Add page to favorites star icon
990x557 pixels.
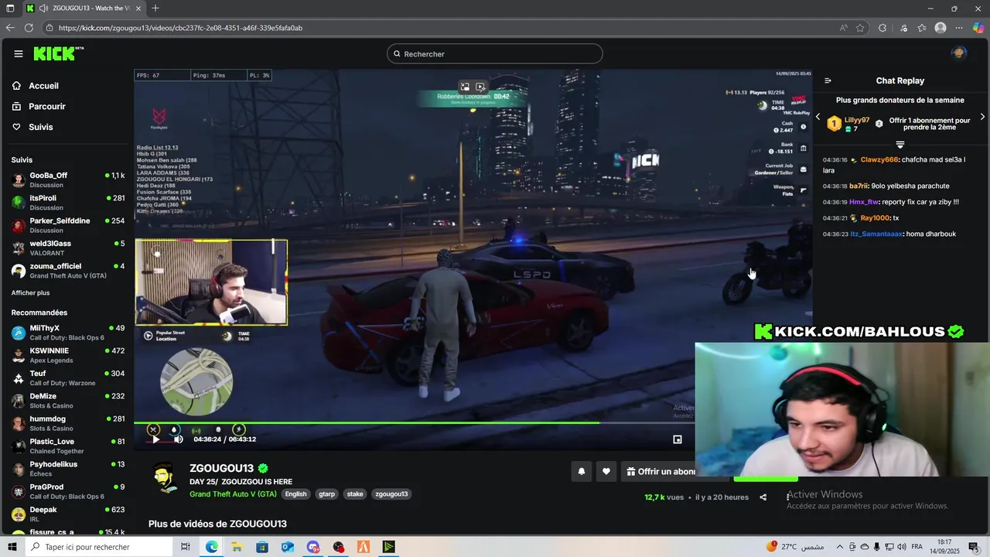[x=860, y=28]
